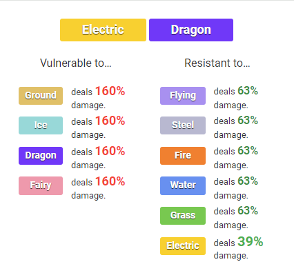The width and height of the screenshot is (294, 273).
Task: Click the purple Dragon type header badge
Action: click(x=191, y=30)
